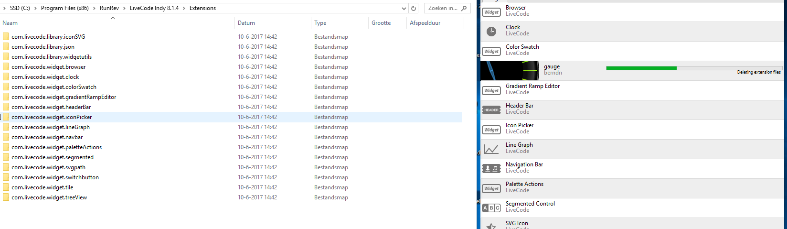This screenshot has width=787, height=229.
Task: Click the Segmented Control ABC icon
Action: pyautogui.click(x=491, y=208)
